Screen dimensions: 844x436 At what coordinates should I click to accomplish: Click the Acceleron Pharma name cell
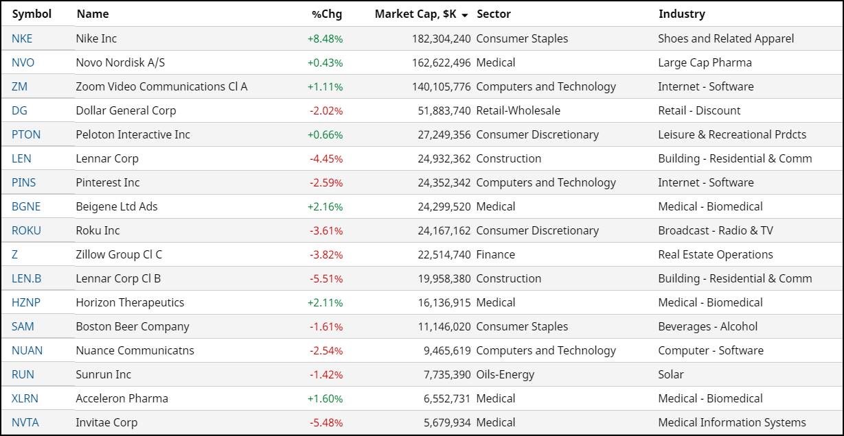click(x=122, y=398)
